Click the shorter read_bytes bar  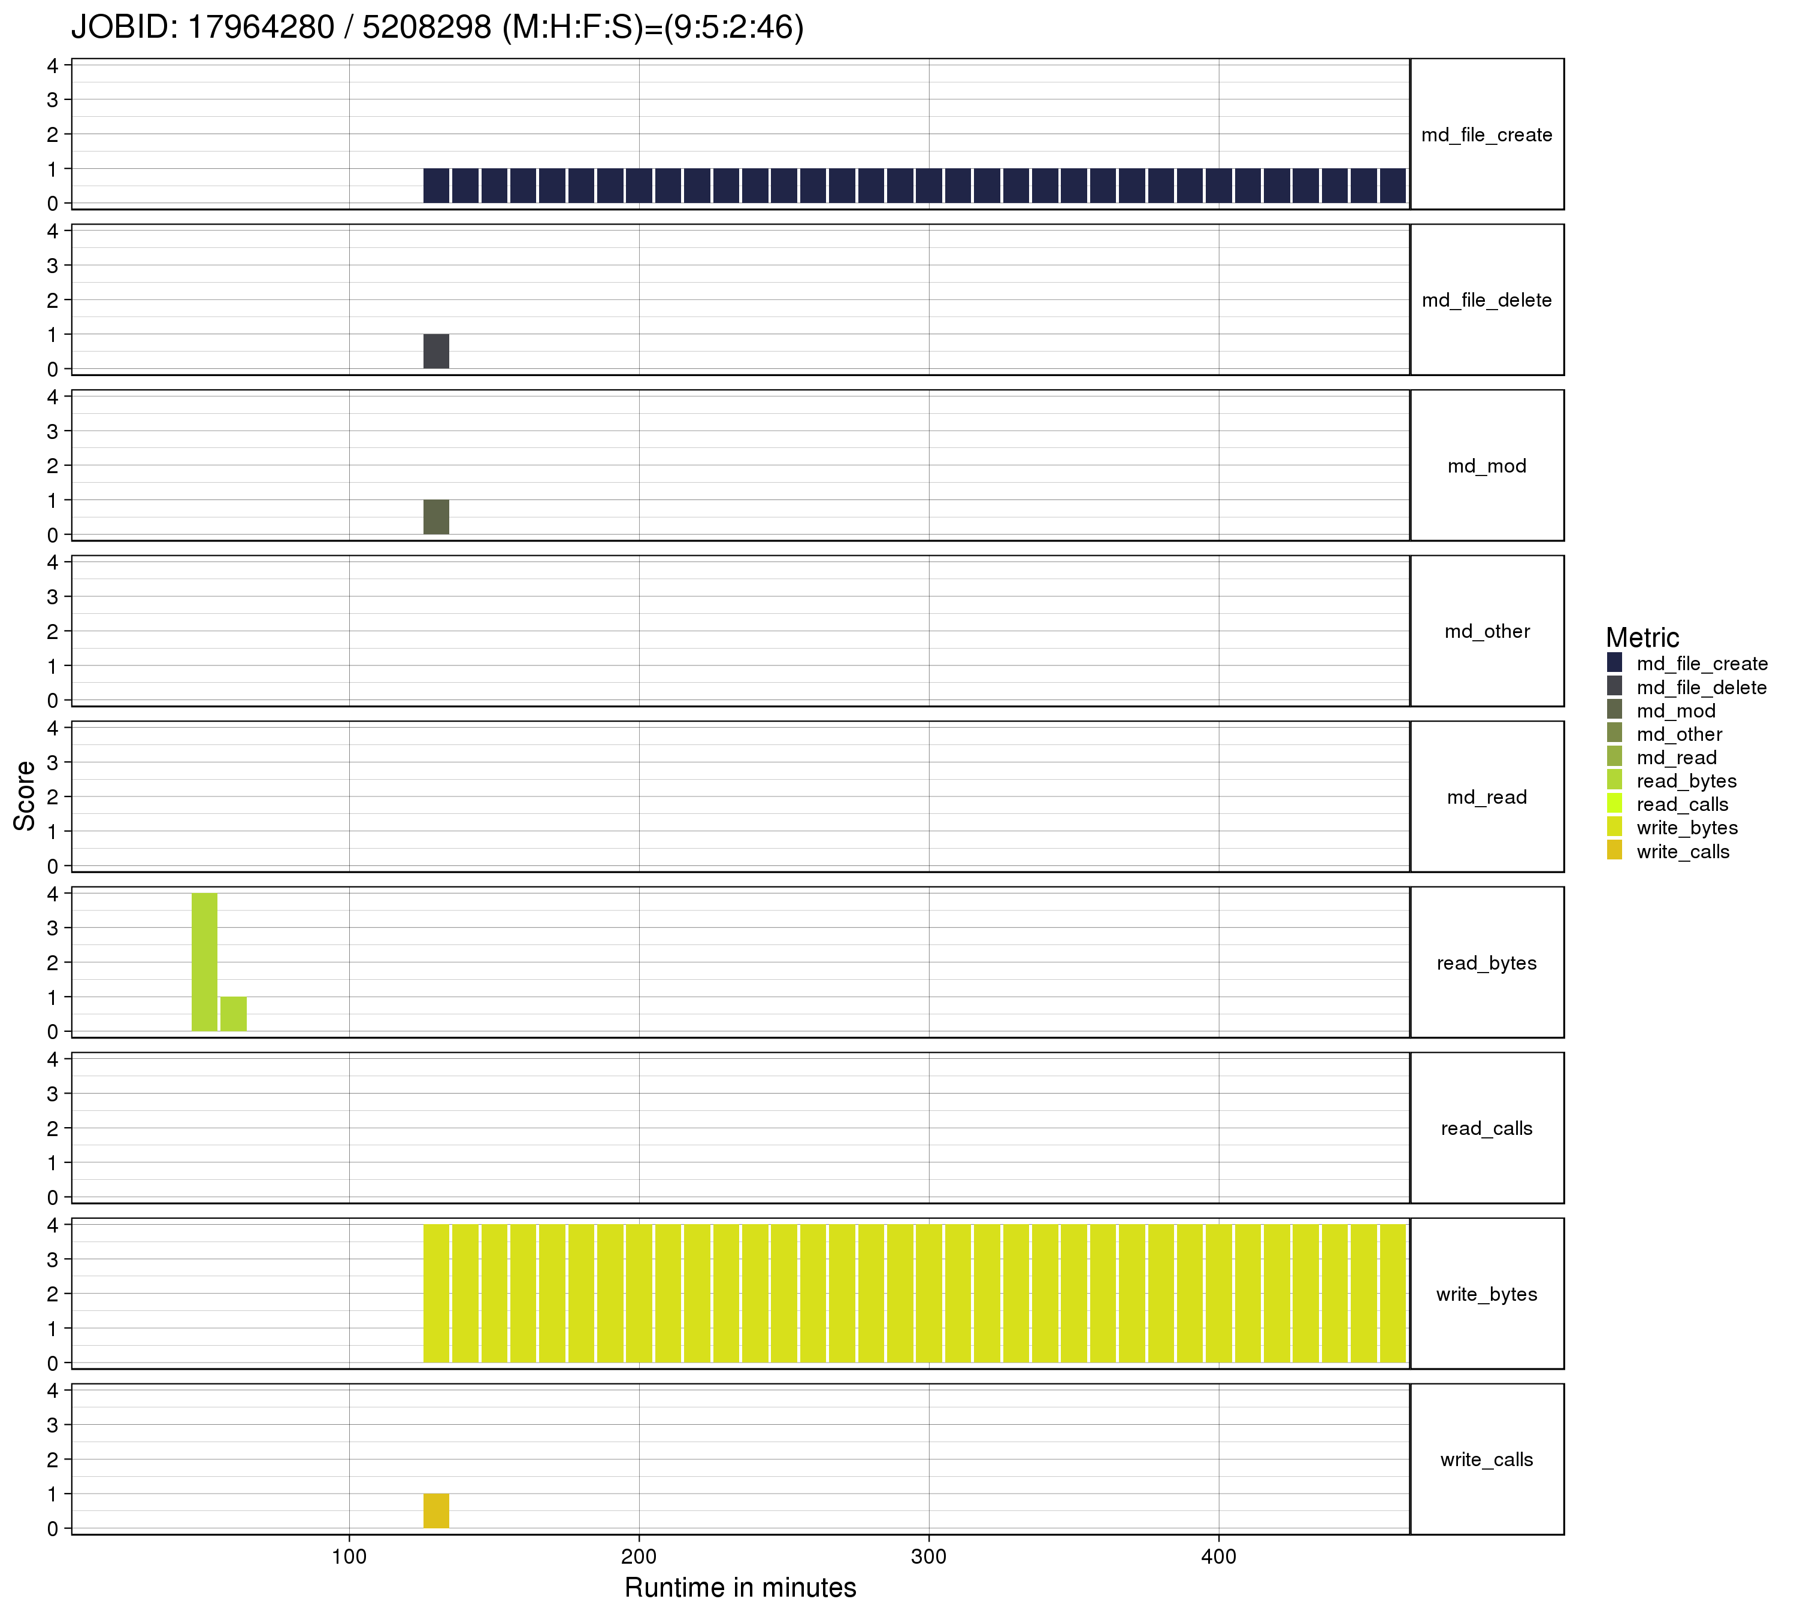(233, 1014)
